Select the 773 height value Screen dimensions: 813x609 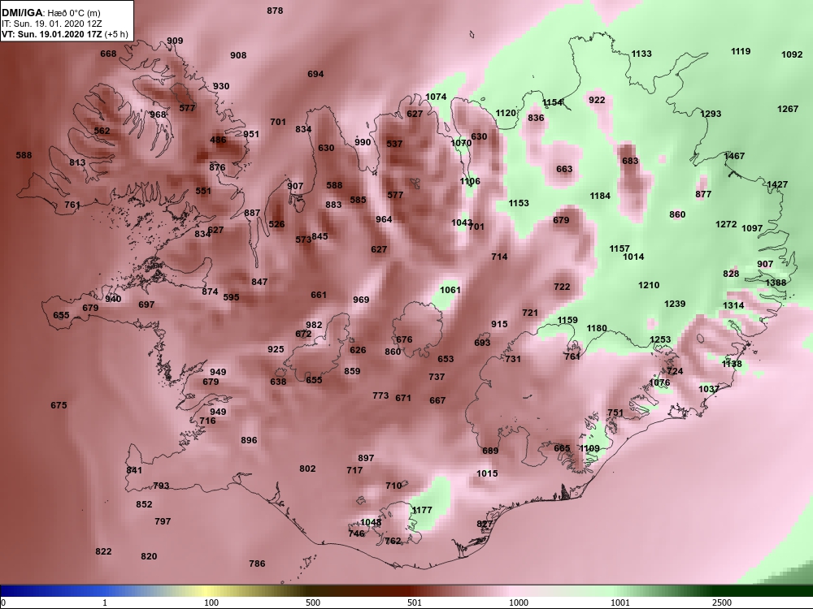(x=380, y=395)
